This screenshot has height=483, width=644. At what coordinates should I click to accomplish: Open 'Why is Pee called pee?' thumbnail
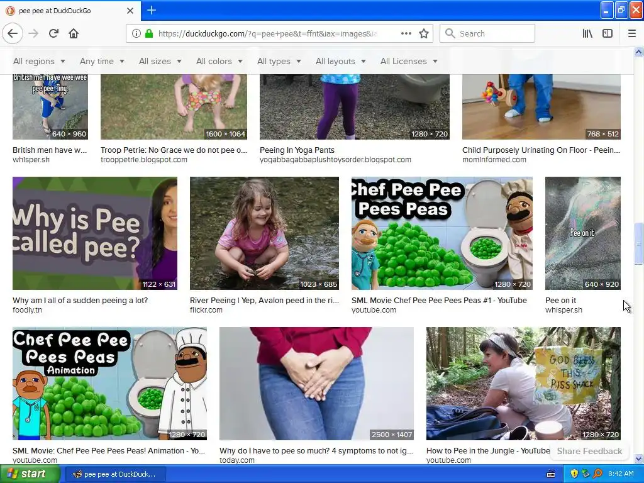coord(95,233)
